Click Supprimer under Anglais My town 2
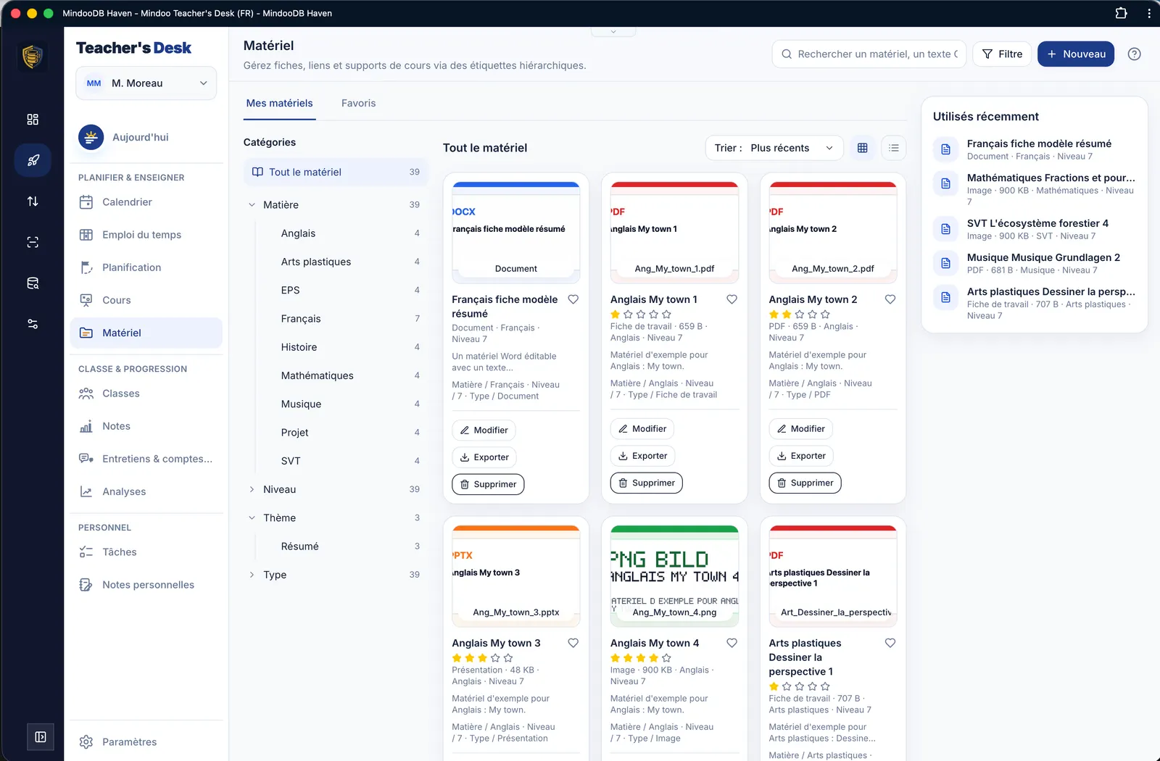The height and width of the screenshot is (761, 1160). click(805, 483)
